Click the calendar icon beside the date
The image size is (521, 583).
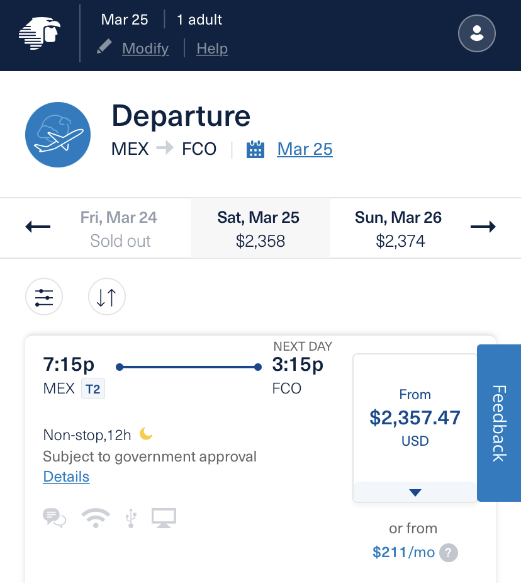click(x=255, y=149)
